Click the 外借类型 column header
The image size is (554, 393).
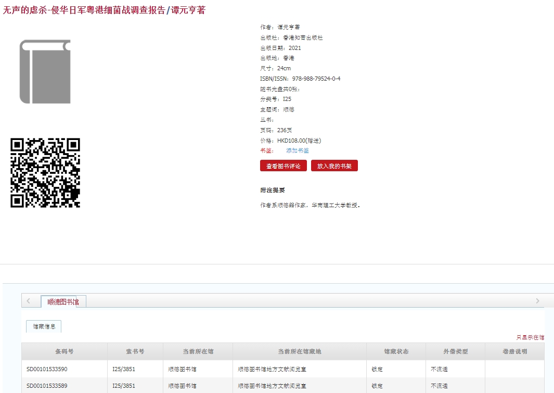(456, 351)
